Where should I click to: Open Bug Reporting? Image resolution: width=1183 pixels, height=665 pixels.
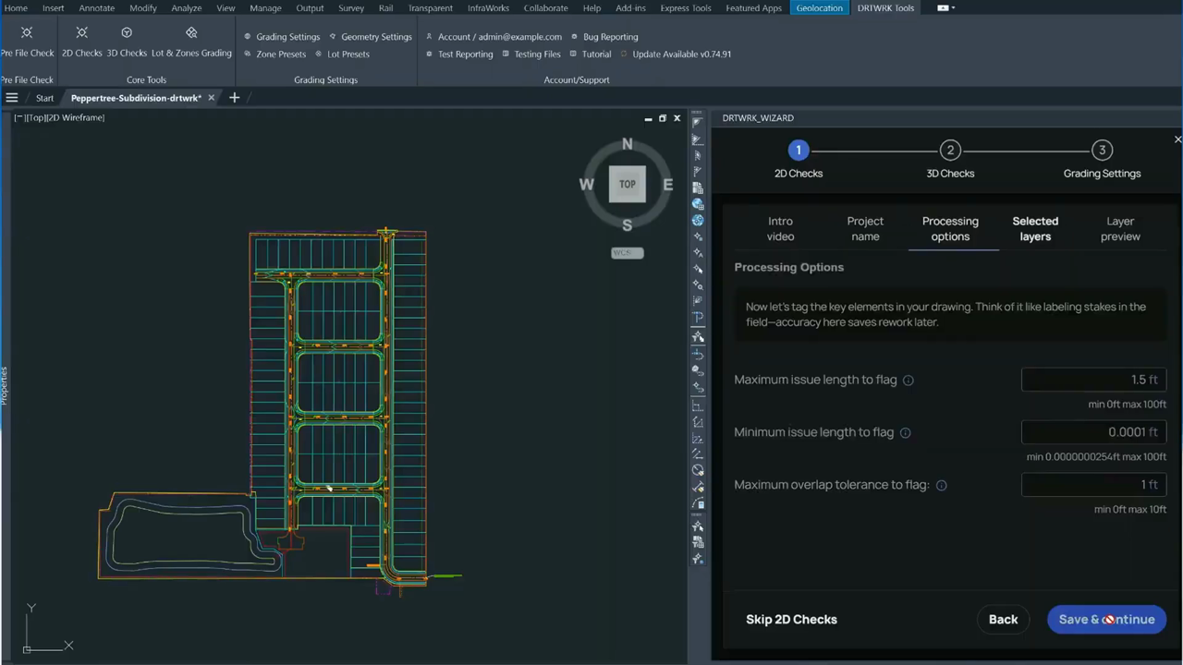(x=604, y=37)
